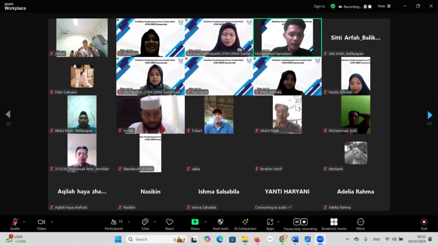
Task: Go to next page of participants
Action: tap(430, 115)
